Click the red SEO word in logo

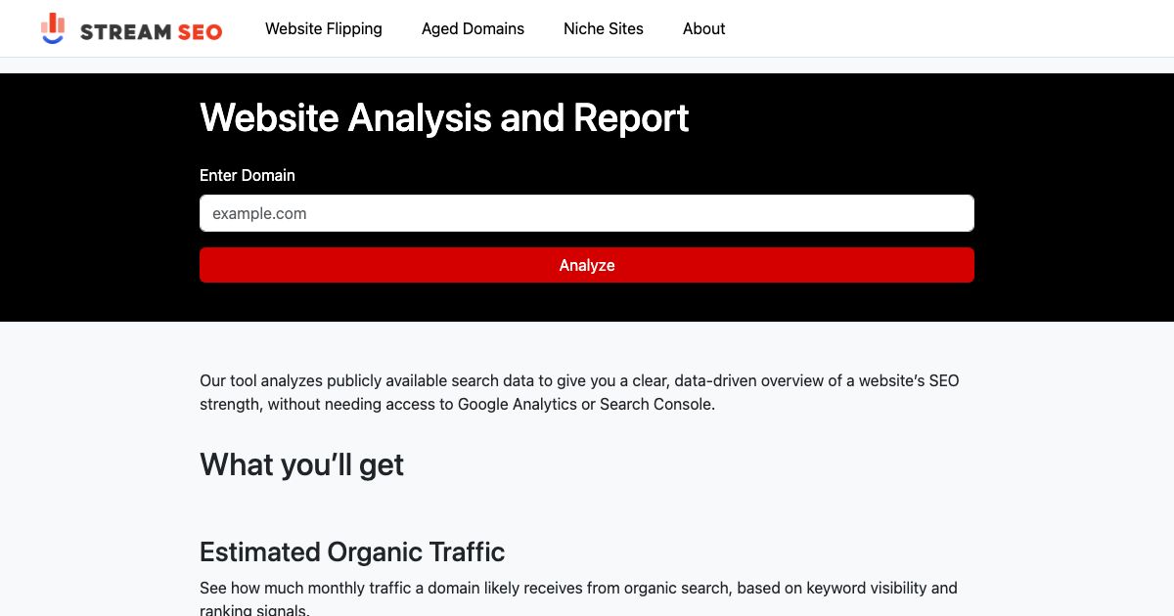[200, 31]
